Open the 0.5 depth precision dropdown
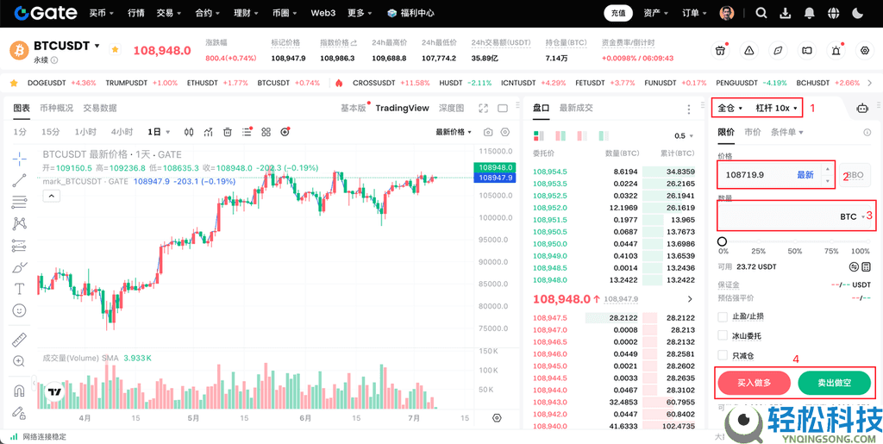The image size is (883, 444). click(683, 136)
